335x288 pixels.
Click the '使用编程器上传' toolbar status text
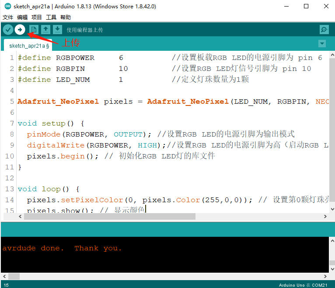(85, 30)
